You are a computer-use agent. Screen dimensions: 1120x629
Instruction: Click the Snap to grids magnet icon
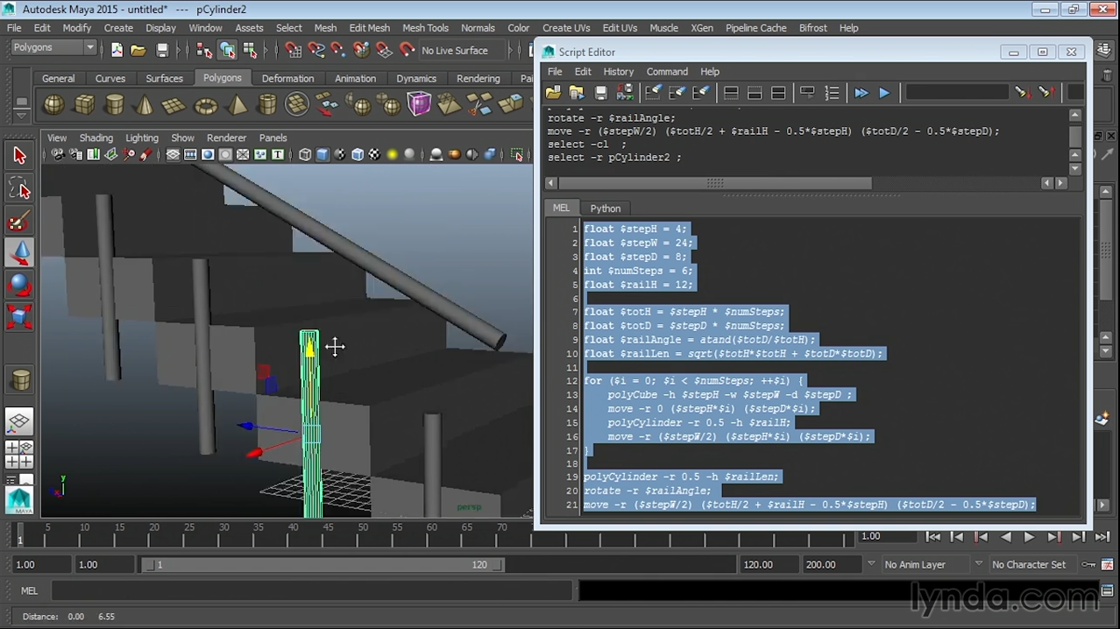point(293,51)
